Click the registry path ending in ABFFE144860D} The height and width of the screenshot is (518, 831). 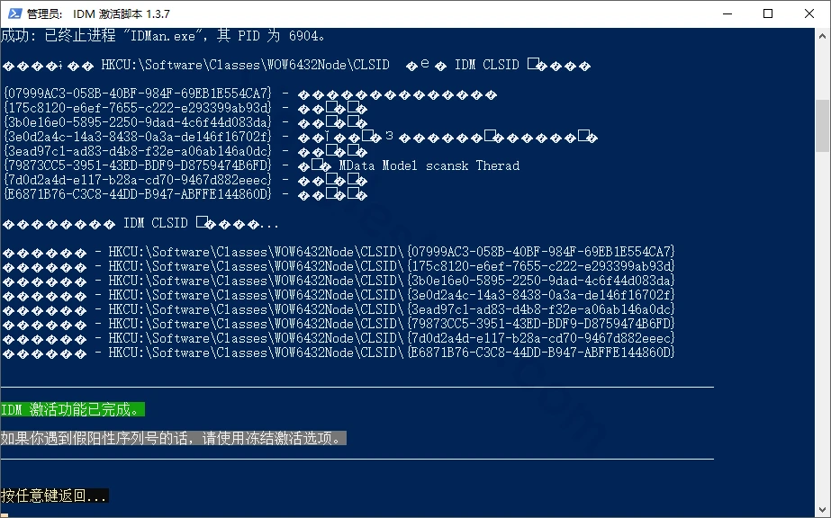[x=392, y=353]
